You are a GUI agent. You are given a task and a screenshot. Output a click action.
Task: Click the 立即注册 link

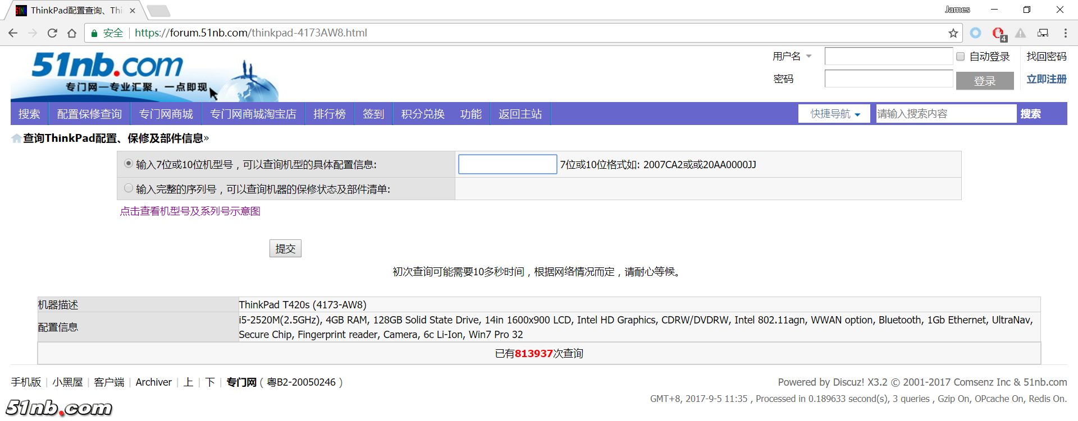1047,79
